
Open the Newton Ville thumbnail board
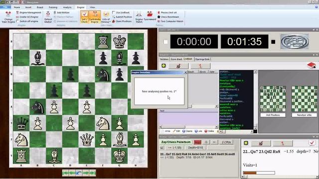point(305,99)
